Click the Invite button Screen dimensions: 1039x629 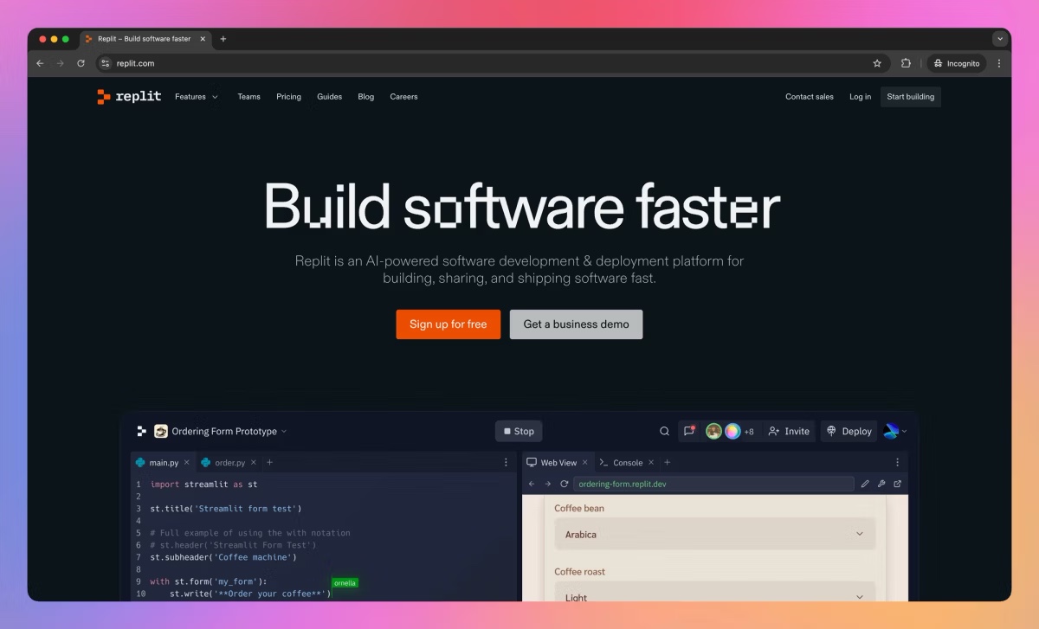pos(789,431)
